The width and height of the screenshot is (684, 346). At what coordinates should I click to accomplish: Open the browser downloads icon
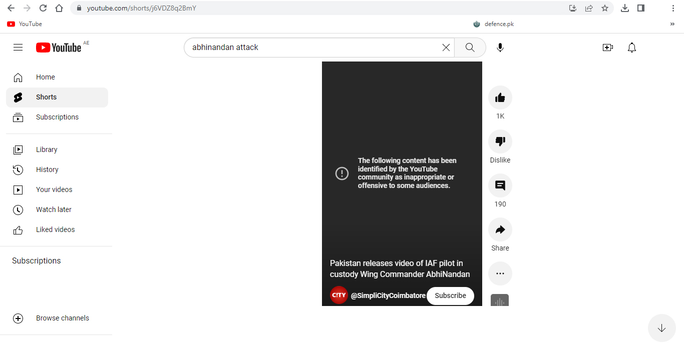(x=625, y=8)
